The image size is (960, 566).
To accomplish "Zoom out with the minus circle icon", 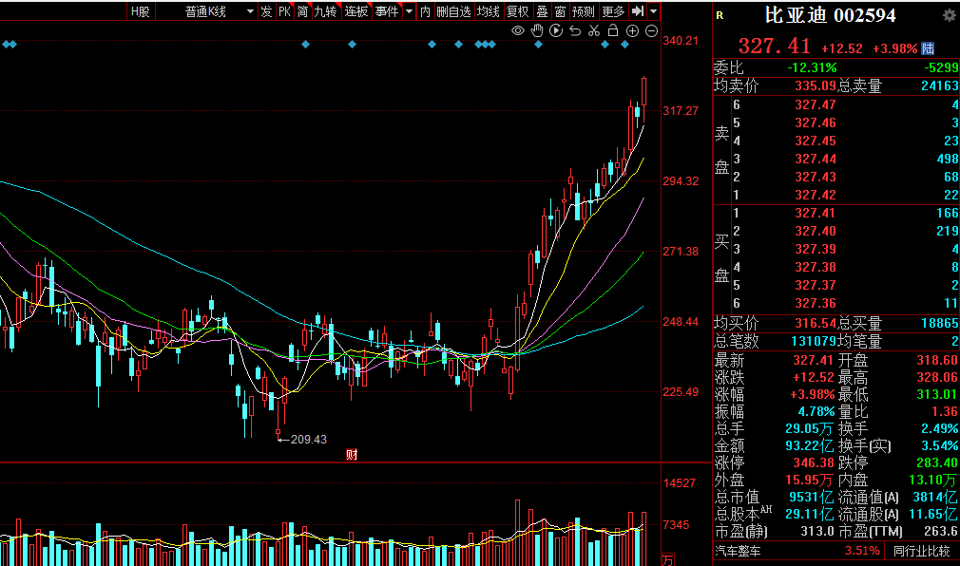I will 652,31.
